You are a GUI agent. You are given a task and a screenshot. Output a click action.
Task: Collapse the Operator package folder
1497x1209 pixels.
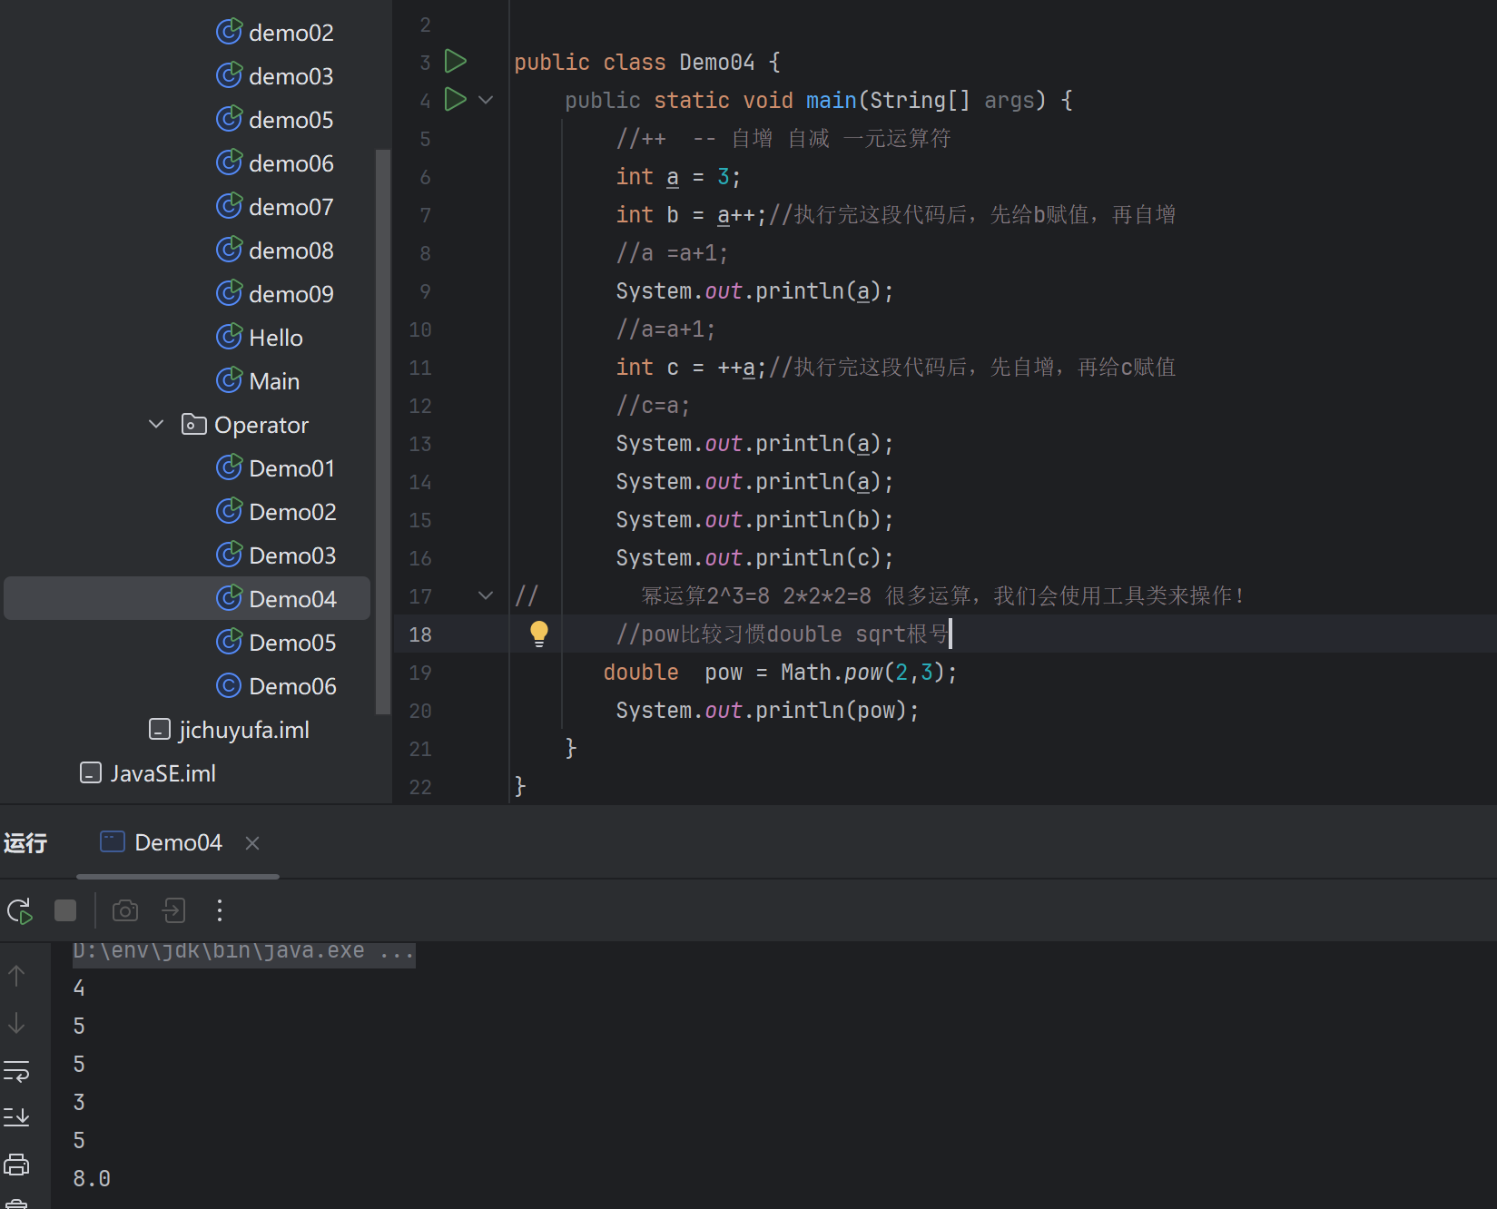[156, 424]
